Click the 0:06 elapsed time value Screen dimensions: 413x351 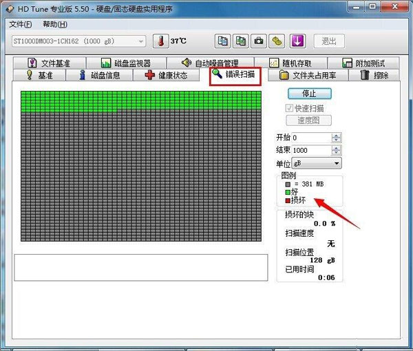click(326, 277)
